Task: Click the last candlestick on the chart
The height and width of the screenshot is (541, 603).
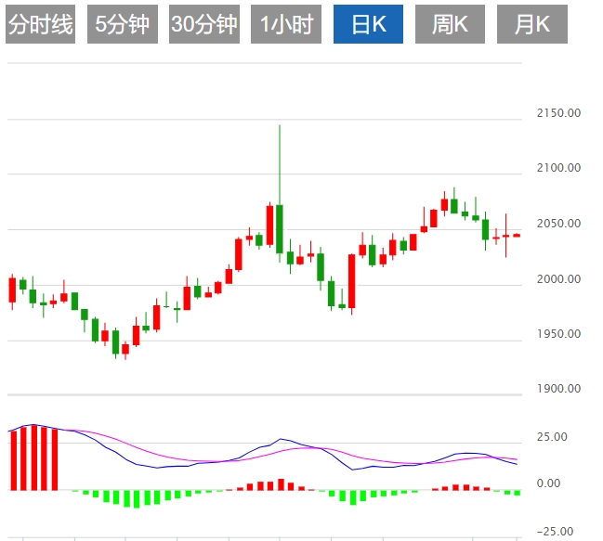Action: click(x=517, y=236)
